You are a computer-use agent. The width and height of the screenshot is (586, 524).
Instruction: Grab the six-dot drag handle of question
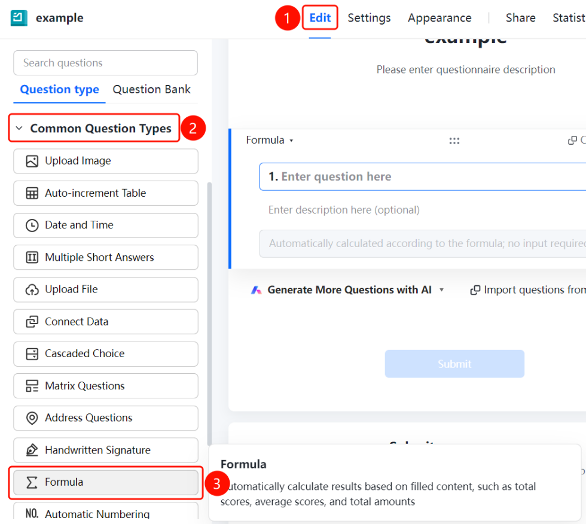(454, 141)
